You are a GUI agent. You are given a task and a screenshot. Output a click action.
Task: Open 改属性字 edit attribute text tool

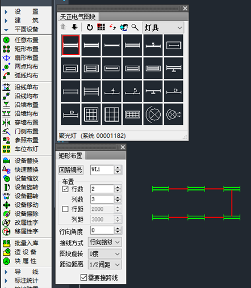[21, 223]
